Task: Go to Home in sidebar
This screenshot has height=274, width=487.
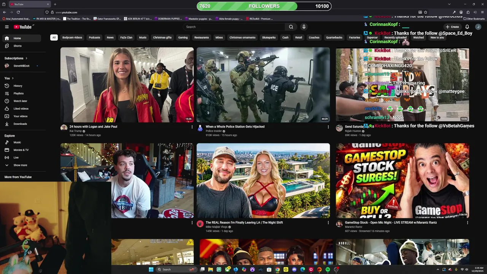Action: pos(21,38)
